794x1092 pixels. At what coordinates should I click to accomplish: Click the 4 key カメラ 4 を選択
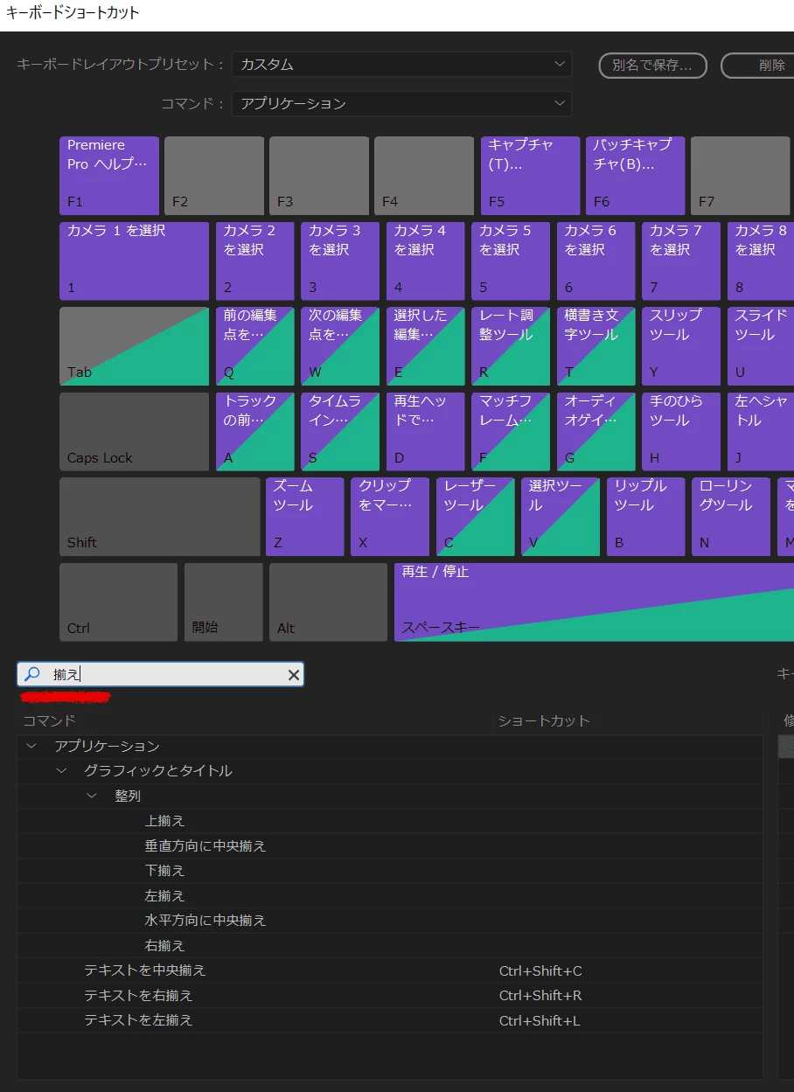coord(426,261)
